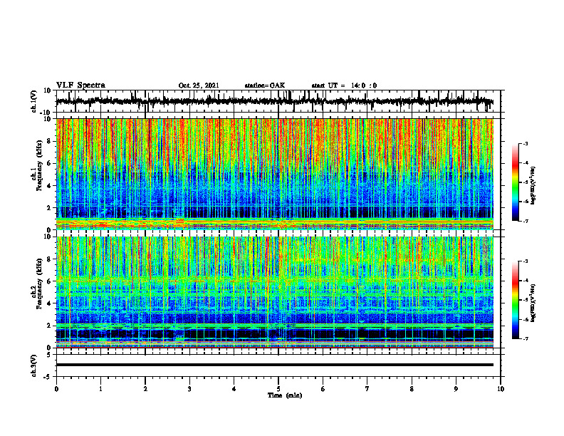The width and height of the screenshot is (564, 436).
Task: Click inside the ch.1 spectrogram panel
Action: pos(275,174)
